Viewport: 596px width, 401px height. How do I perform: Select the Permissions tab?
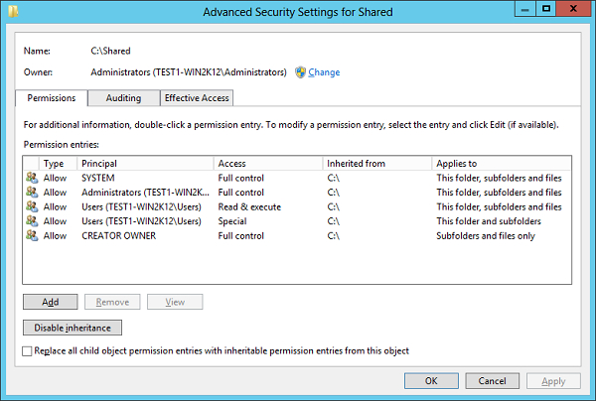pyautogui.click(x=52, y=98)
